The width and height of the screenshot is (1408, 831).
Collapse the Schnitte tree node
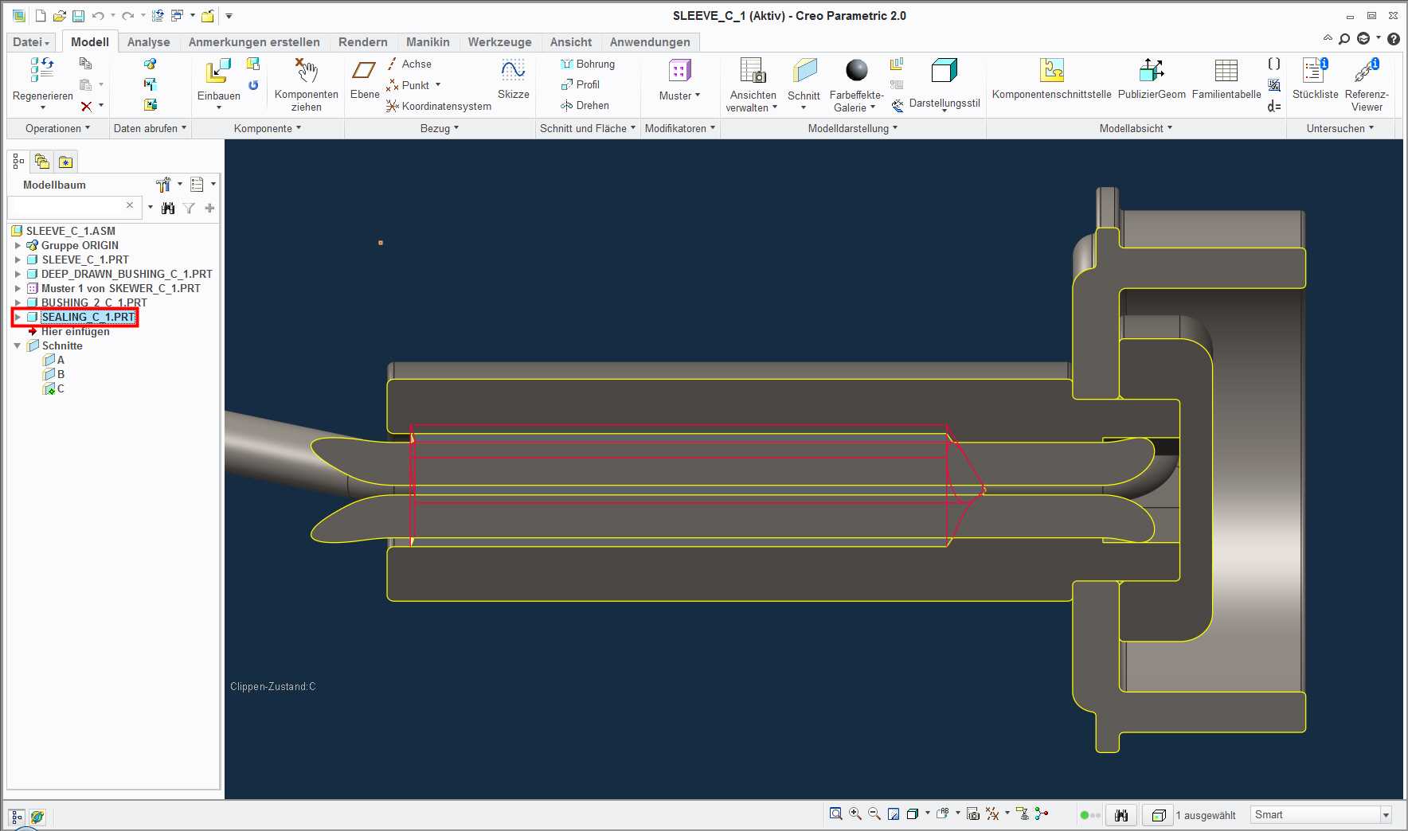click(18, 345)
